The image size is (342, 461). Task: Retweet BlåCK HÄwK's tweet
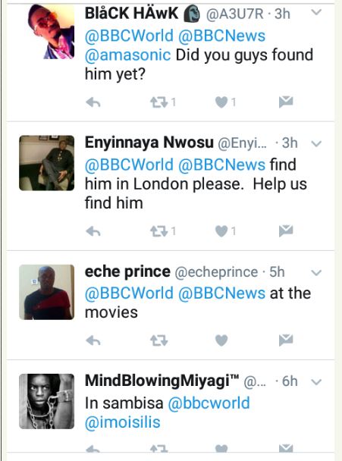[x=159, y=102]
